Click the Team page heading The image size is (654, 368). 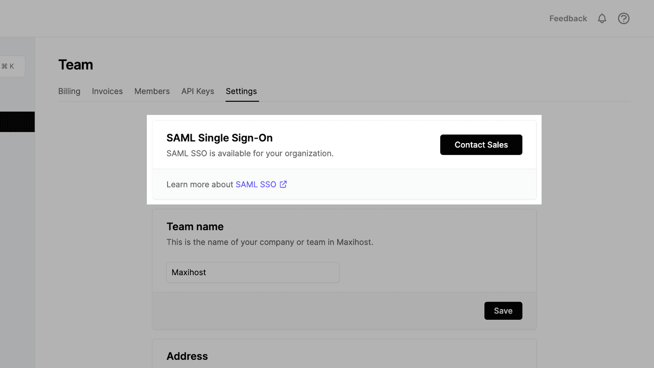click(75, 65)
